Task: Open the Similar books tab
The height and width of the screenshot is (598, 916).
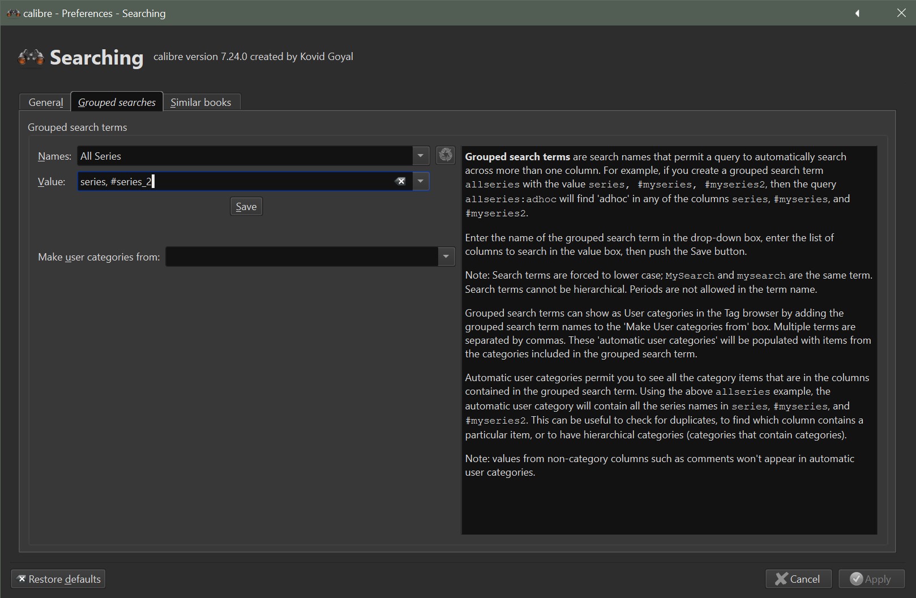Action: 201,102
